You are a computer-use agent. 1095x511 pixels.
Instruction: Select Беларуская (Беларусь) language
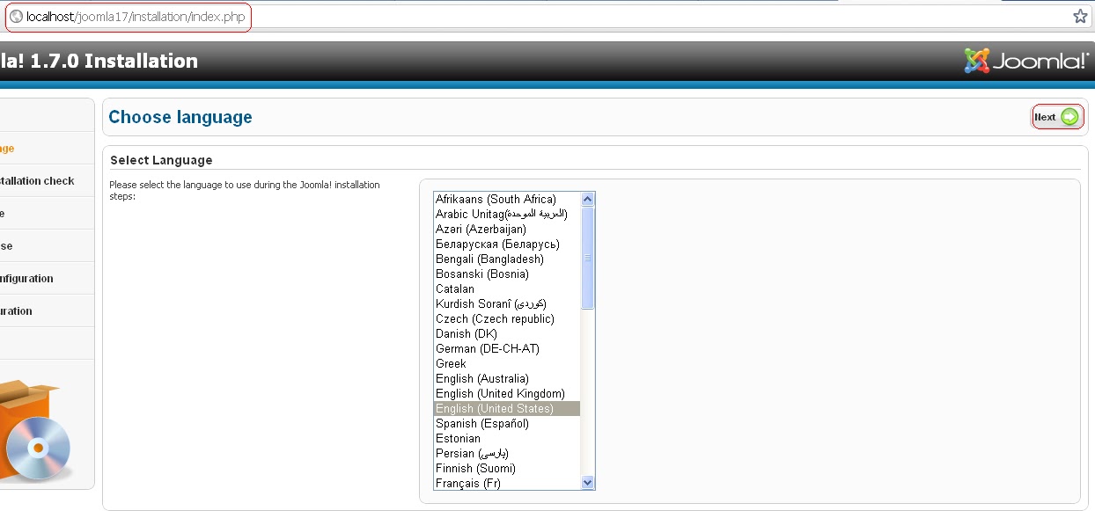tap(507, 245)
